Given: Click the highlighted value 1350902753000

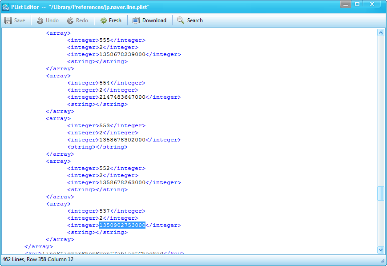Looking at the screenshot, I should pyautogui.click(x=122, y=226).
